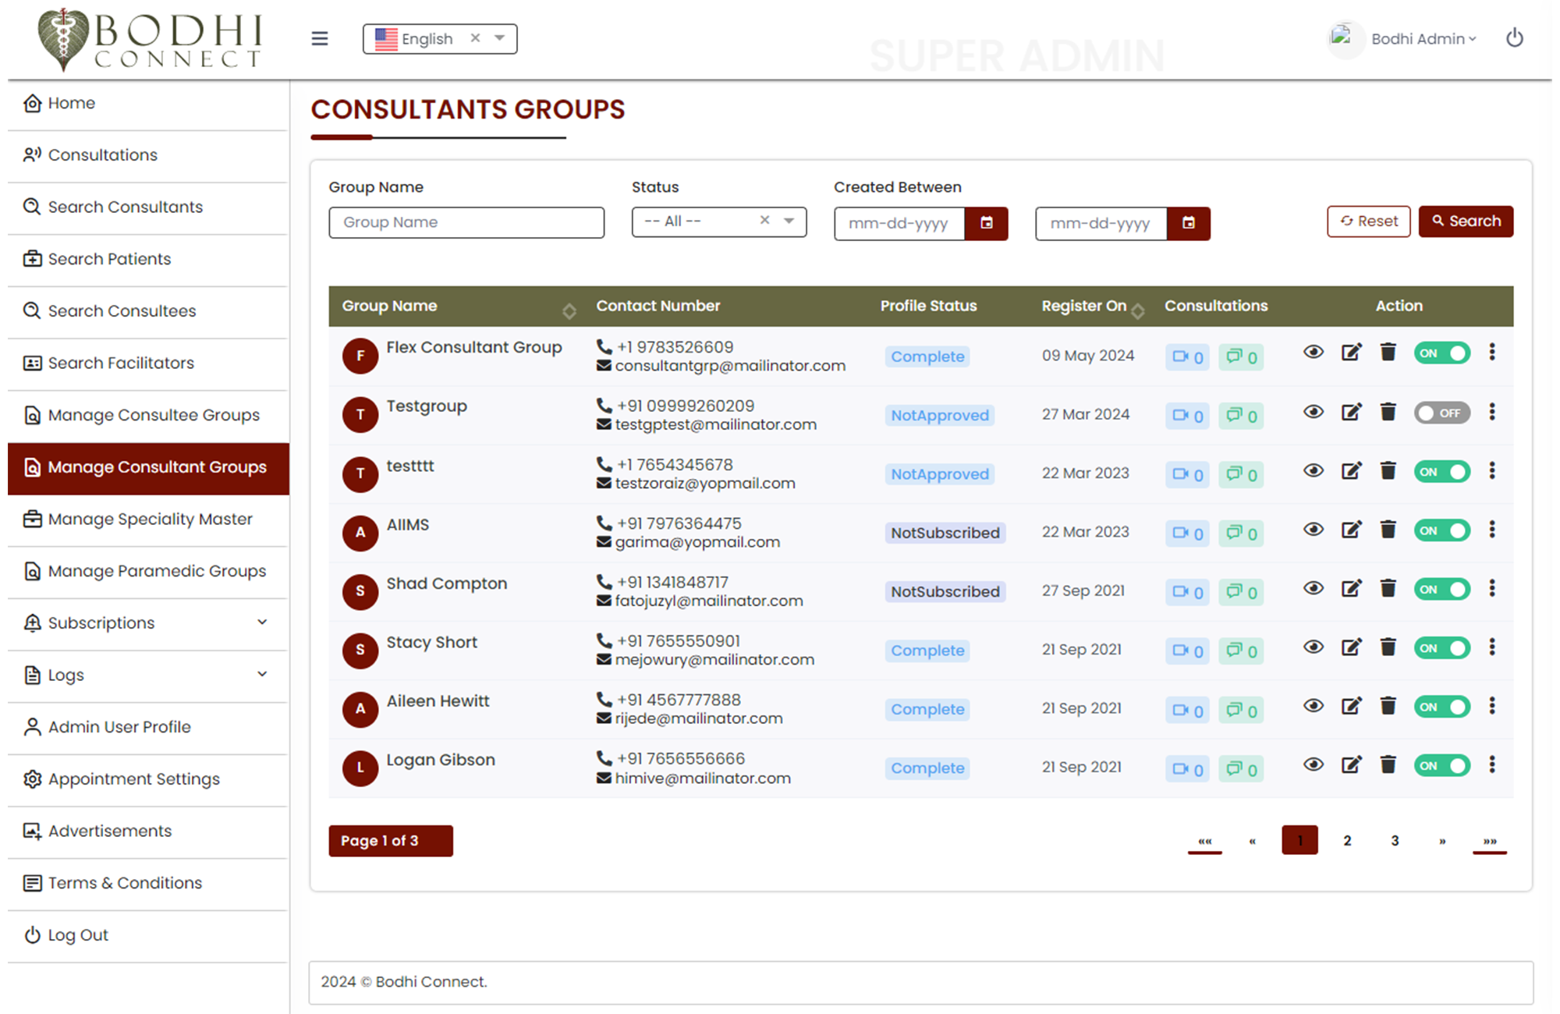Screen dimensions: 1560x1014
Task: Toggle the Stacy Short status switch
Action: [x=1441, y=648]
